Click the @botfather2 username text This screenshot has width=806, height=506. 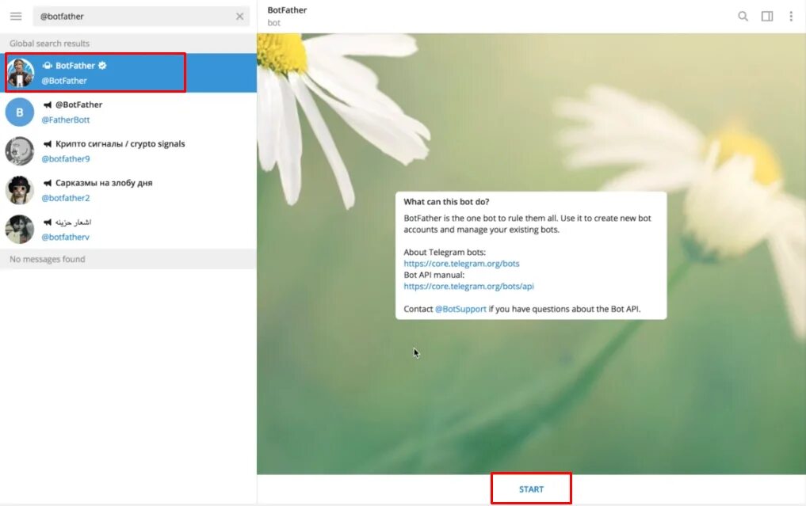point(65,198)
